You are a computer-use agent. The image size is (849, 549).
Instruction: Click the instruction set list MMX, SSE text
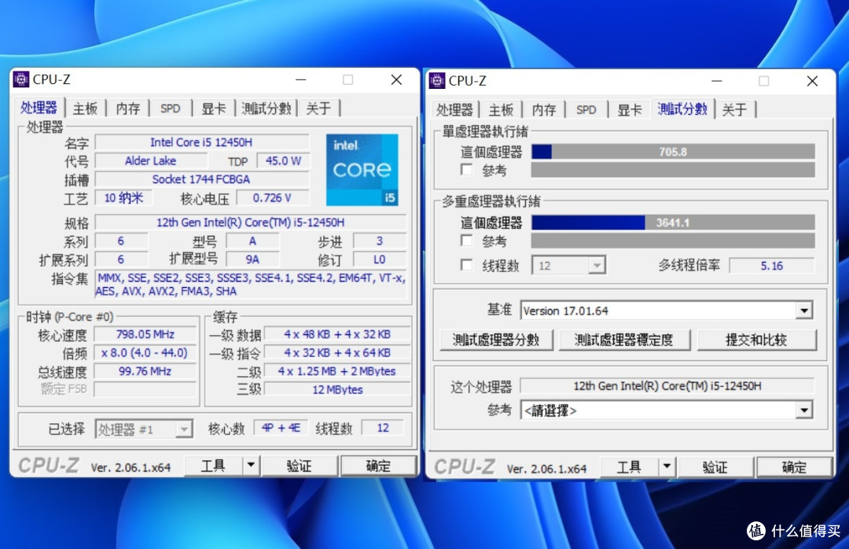(251, 285)
